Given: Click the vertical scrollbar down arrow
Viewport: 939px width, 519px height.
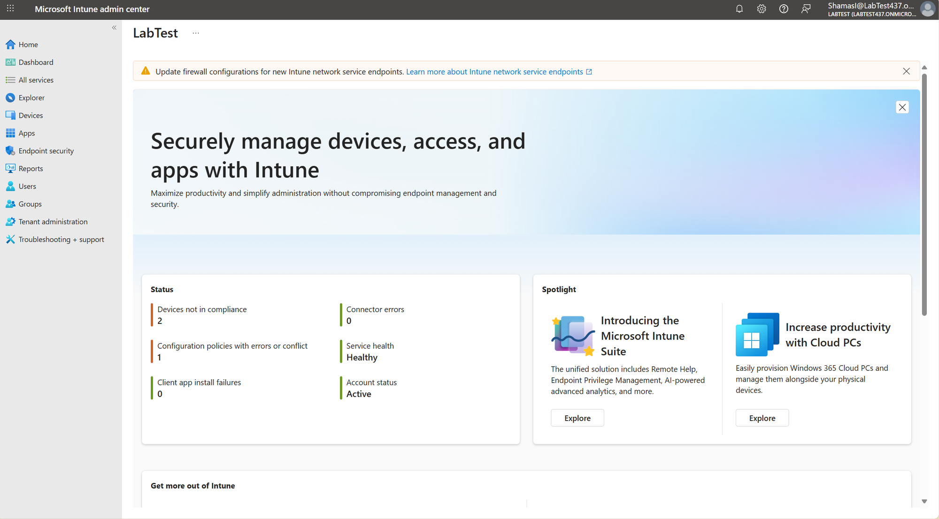Looking at the screenshot, I should pos(924,501).
